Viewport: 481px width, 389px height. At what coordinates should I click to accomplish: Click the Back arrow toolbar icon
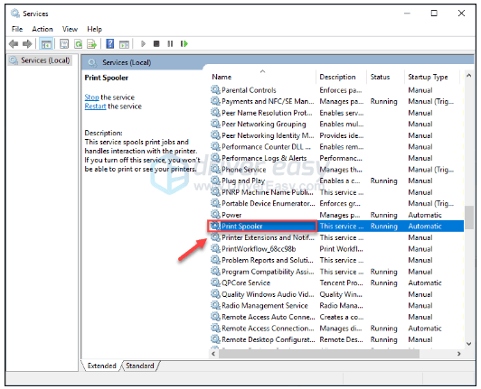coord(14,44)
